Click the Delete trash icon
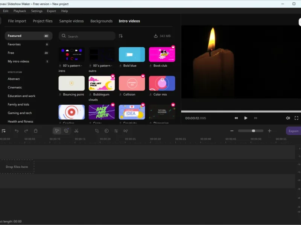Image resolution: width=301 pixels, height=225 pixels. (36, 131)
